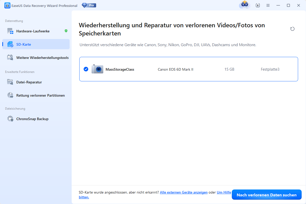The width and height of the screenshot is (306, 204).
Task: Select the MassStorageClass device name
Action: [120, 69]
